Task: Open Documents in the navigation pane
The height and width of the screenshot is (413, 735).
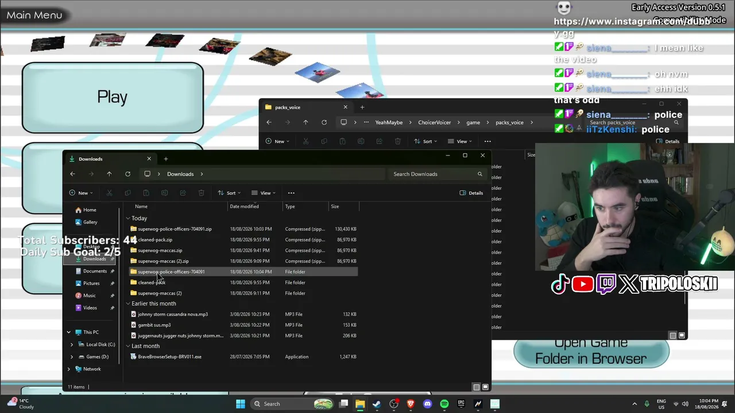Action: 95,271
